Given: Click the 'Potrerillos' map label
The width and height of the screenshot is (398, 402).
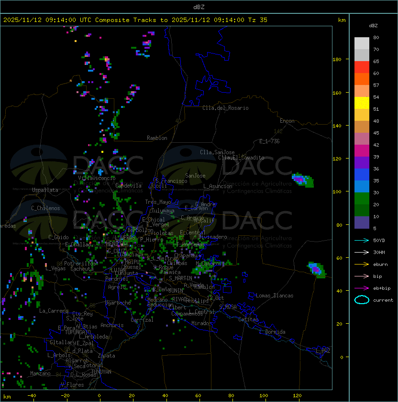Looking at the screenshot, I should [x=80, y=264].
